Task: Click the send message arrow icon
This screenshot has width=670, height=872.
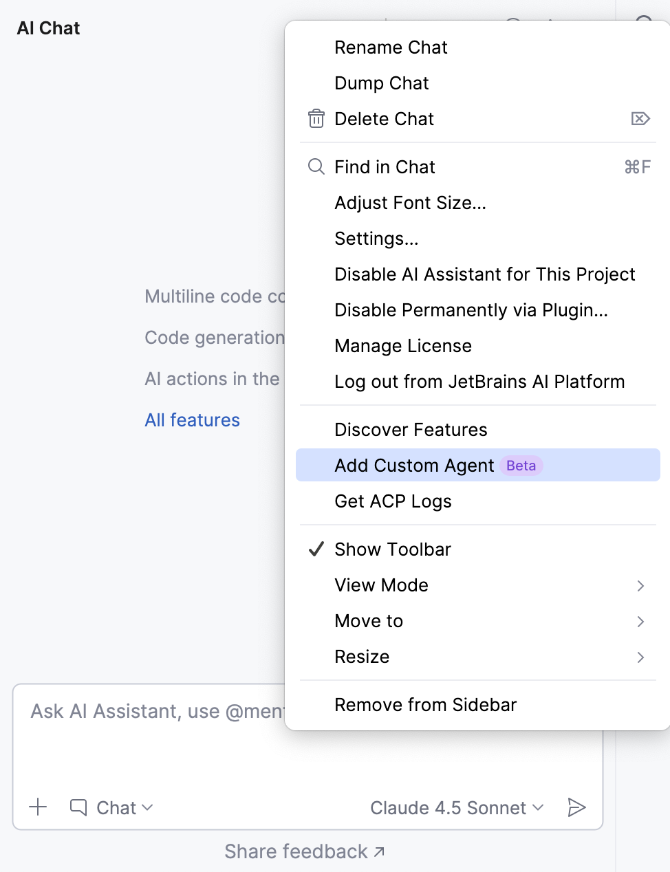Action: coord(578,807)
